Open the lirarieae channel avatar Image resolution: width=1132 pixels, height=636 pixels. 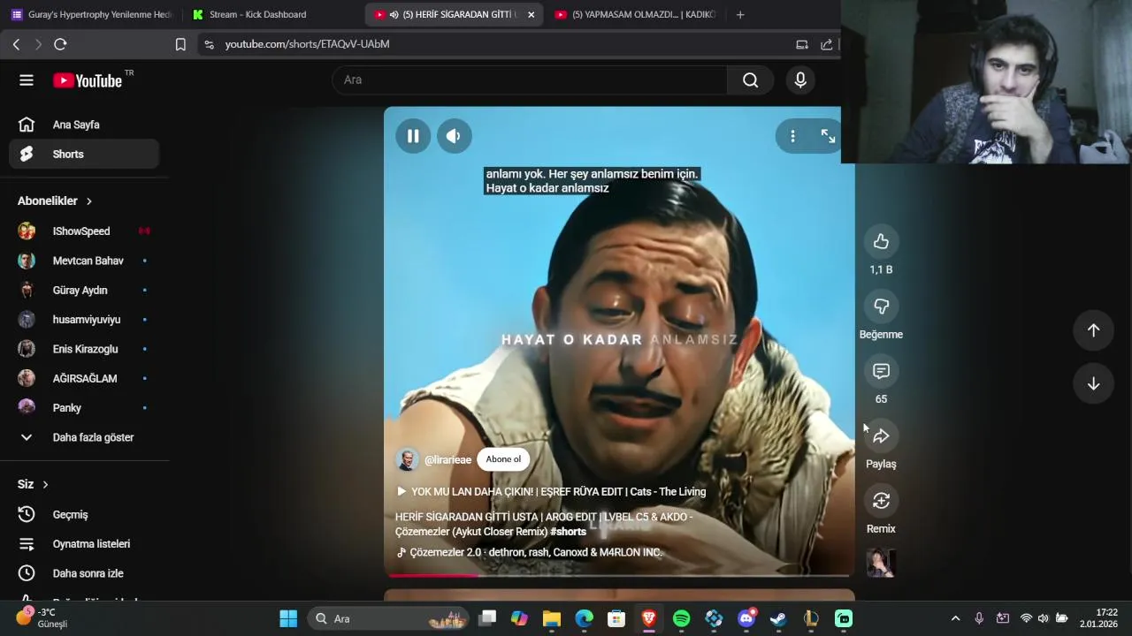coord(408,459)
